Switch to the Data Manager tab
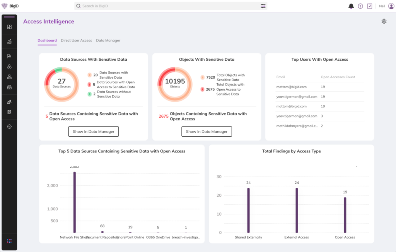396x252 pixels. point(108,40)
